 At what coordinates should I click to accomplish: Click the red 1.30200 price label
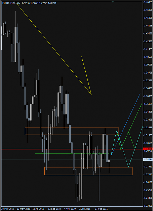coord(148,149)
